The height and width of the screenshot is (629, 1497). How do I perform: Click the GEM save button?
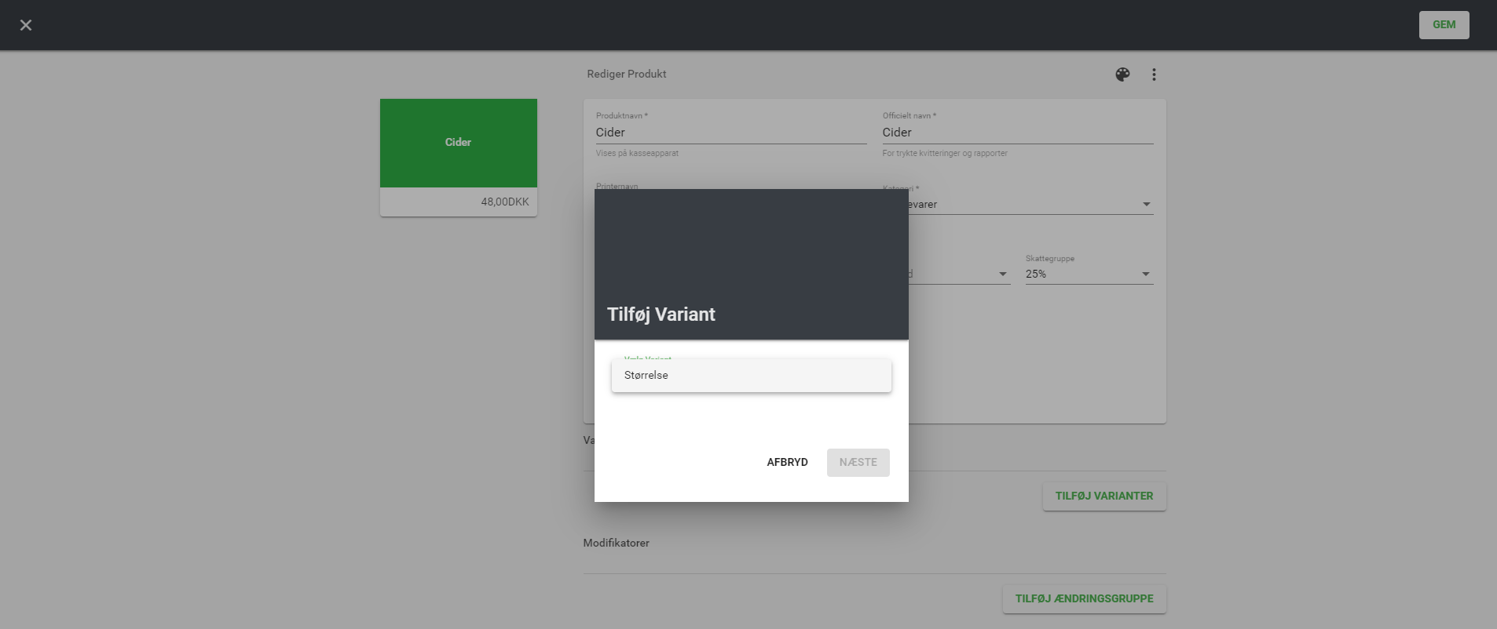click(x=1444, y=25)
